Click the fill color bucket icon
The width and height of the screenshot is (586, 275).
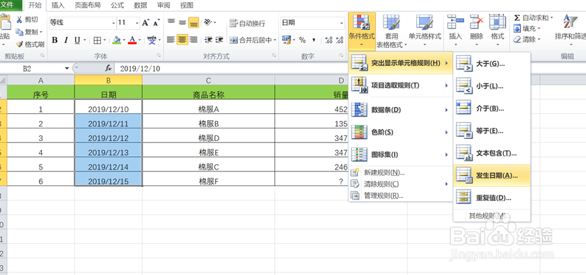[x=117, y=40]
